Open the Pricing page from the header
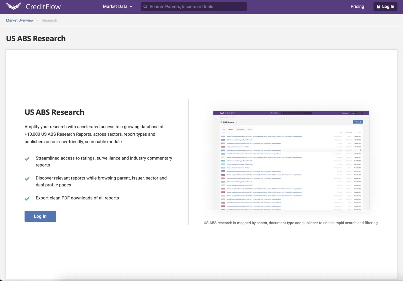 tap(357, 7)
